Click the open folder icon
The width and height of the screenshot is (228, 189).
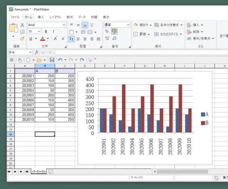coord(39,60)
